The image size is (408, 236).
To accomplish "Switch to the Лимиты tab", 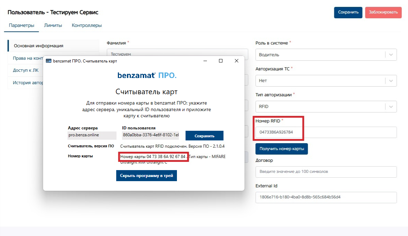I will (x=53, y=26).
